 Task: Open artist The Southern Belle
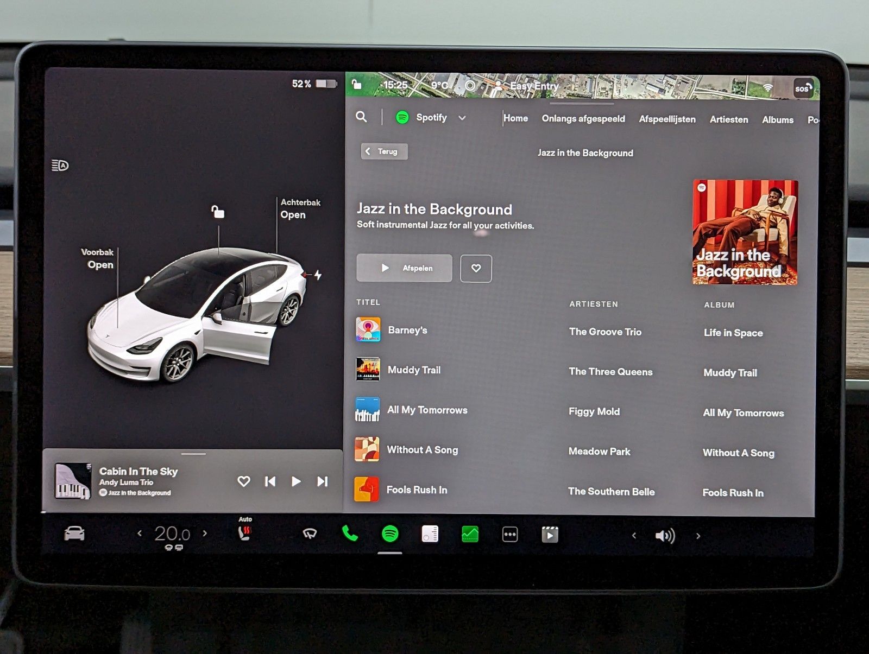click(611, 492)
